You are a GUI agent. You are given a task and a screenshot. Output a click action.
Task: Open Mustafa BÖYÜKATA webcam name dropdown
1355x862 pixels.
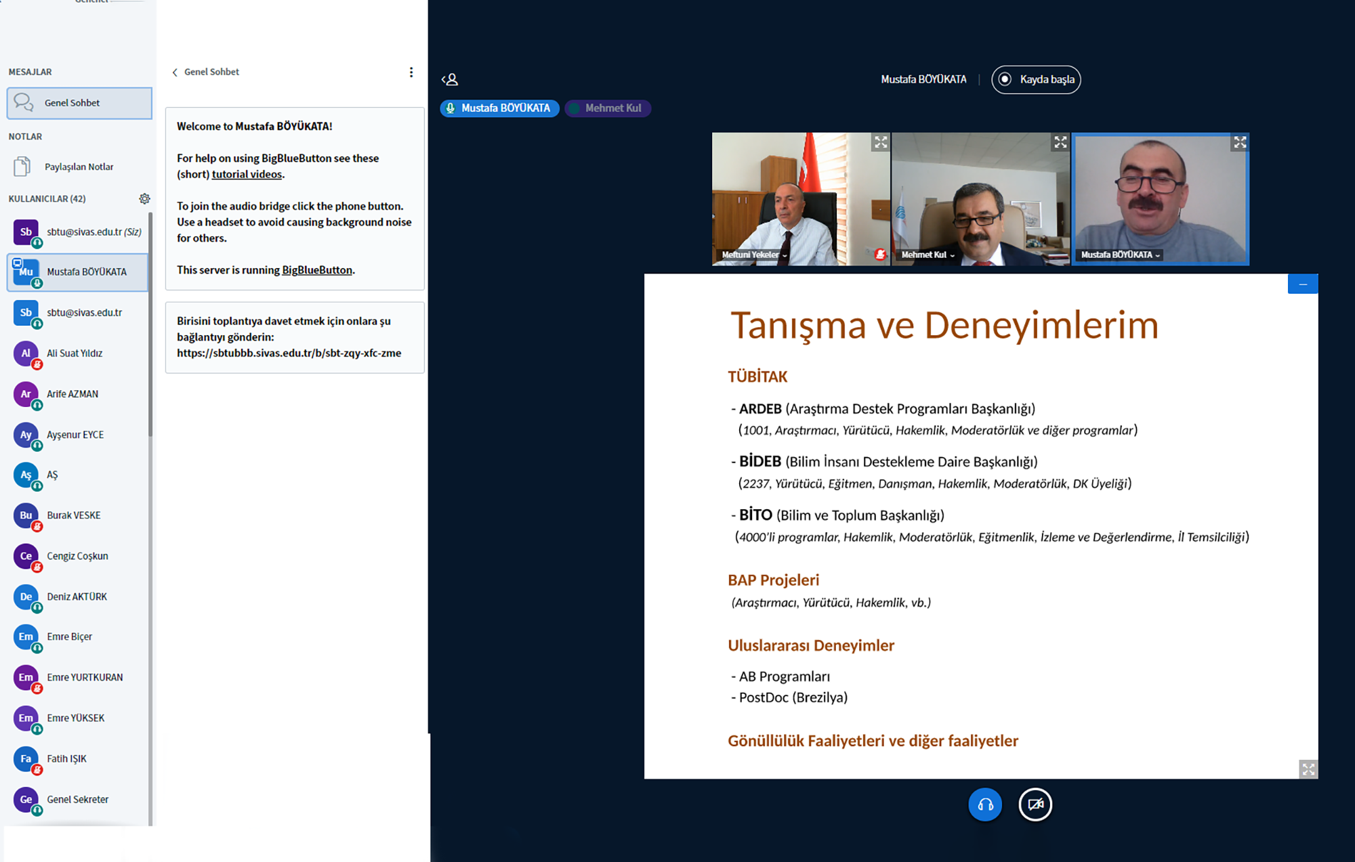pyautogui.click(x=1121, y=255)
